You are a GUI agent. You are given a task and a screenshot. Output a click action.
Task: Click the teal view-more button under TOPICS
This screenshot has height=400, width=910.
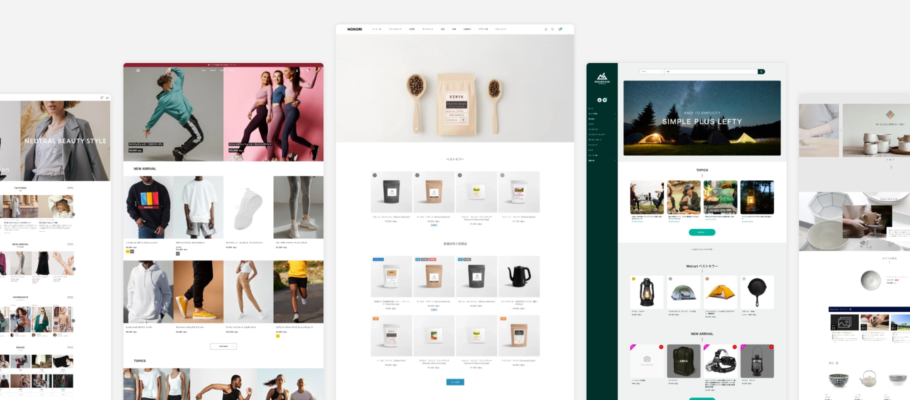[701, 232]
